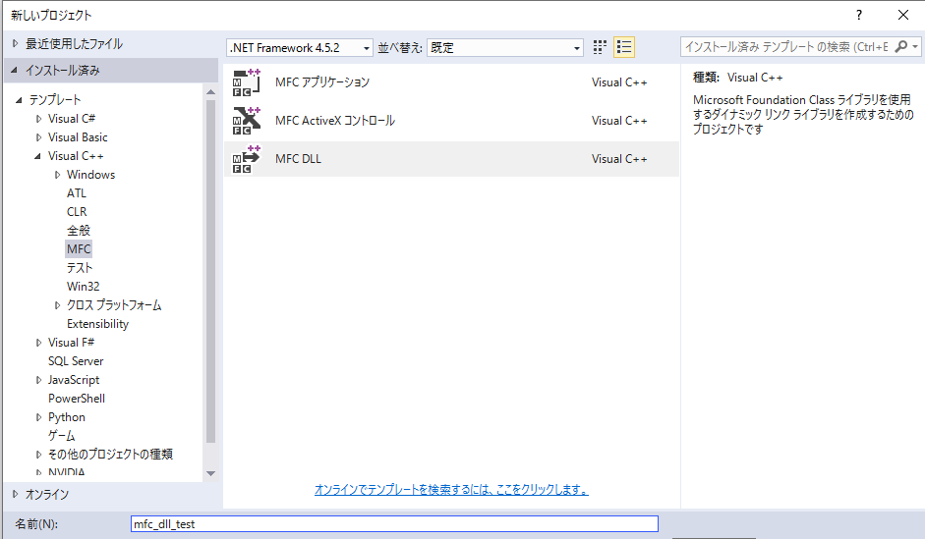Click the template tree scrollbar thumb
925x539 pixels.
tap(210, 271)
